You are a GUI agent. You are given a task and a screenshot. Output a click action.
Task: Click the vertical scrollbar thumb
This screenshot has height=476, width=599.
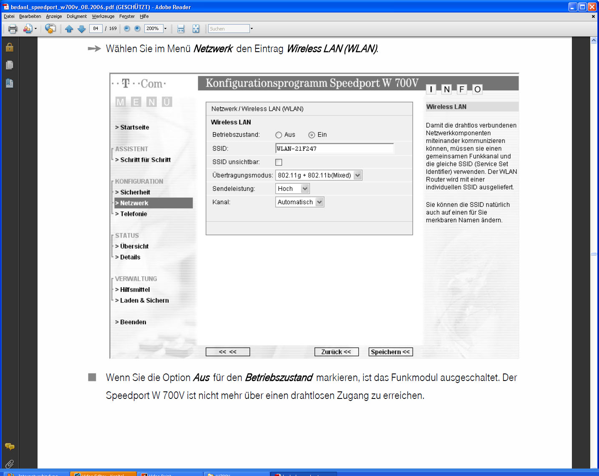pos(594,254)
